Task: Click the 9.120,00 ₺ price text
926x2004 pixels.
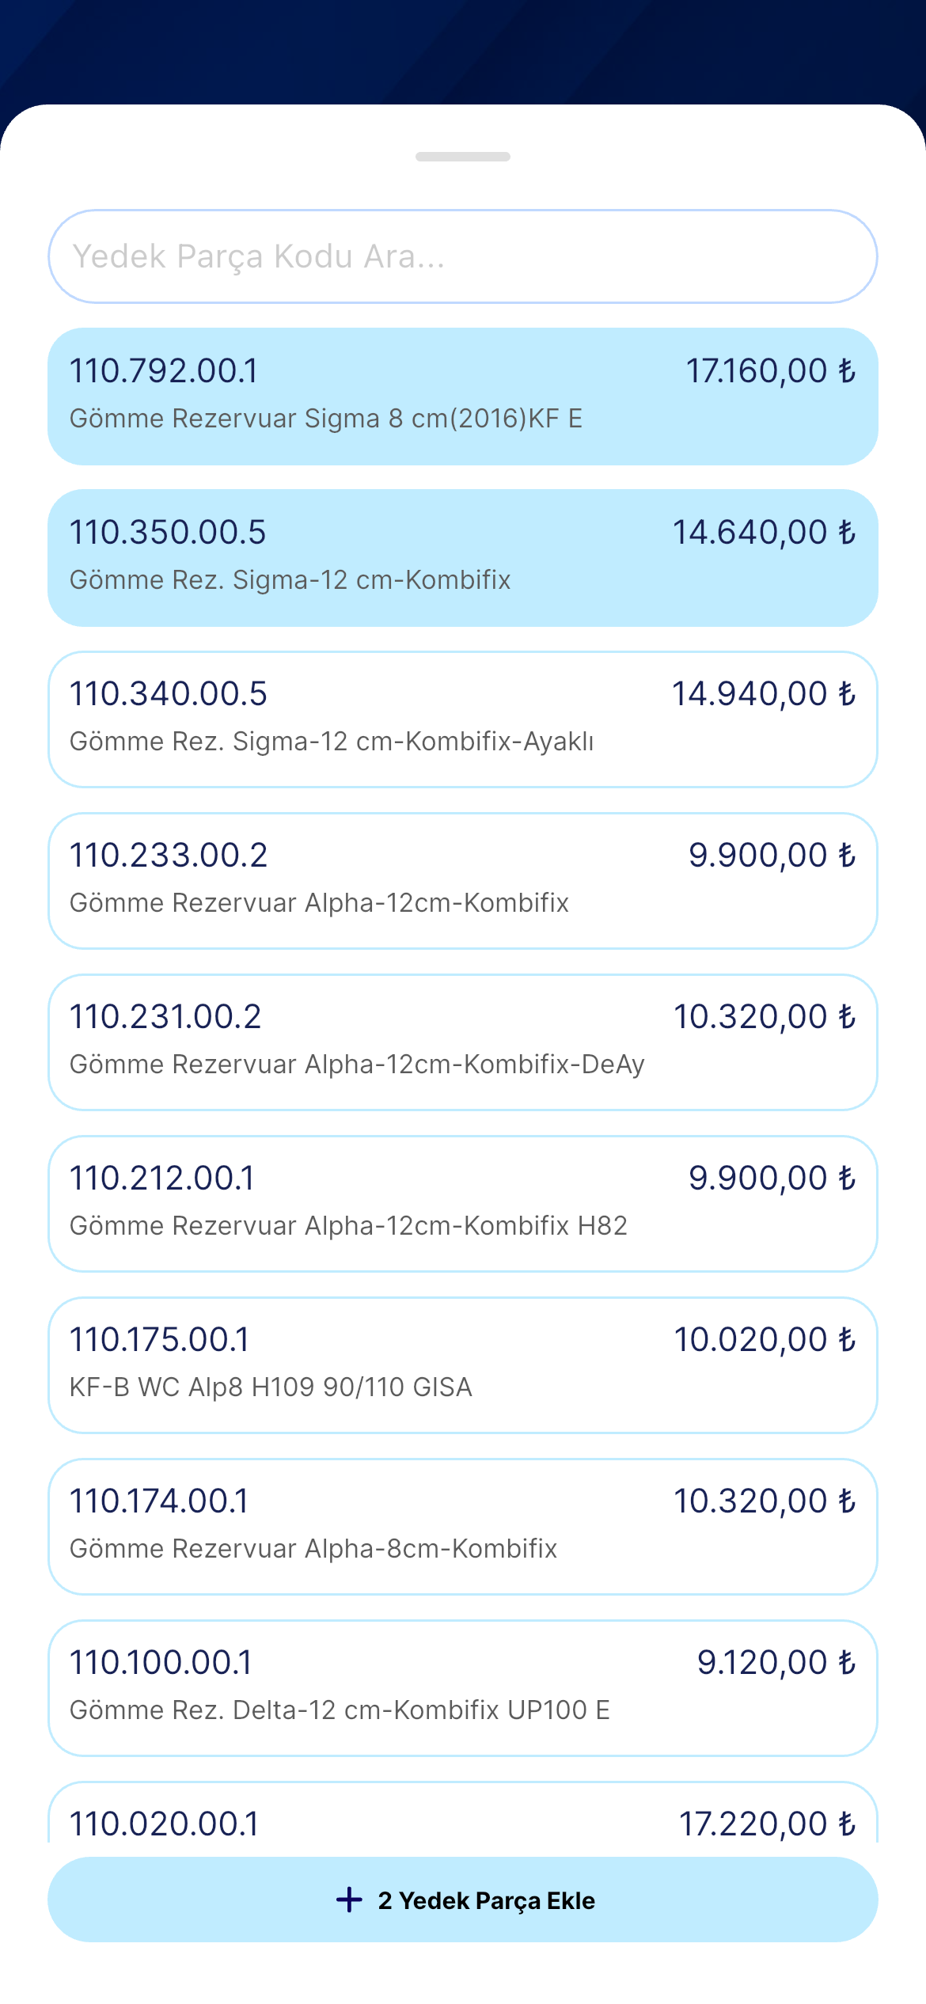Action: tap(776, 1663)
